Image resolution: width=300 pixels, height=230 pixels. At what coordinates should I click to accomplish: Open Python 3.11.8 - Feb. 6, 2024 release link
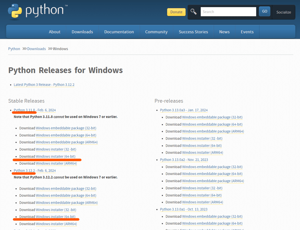click(x=34, y=110)
